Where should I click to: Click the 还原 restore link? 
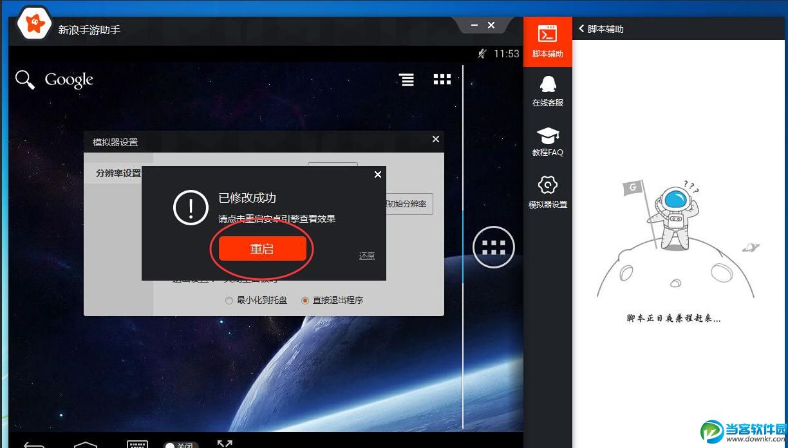(367, 256)
